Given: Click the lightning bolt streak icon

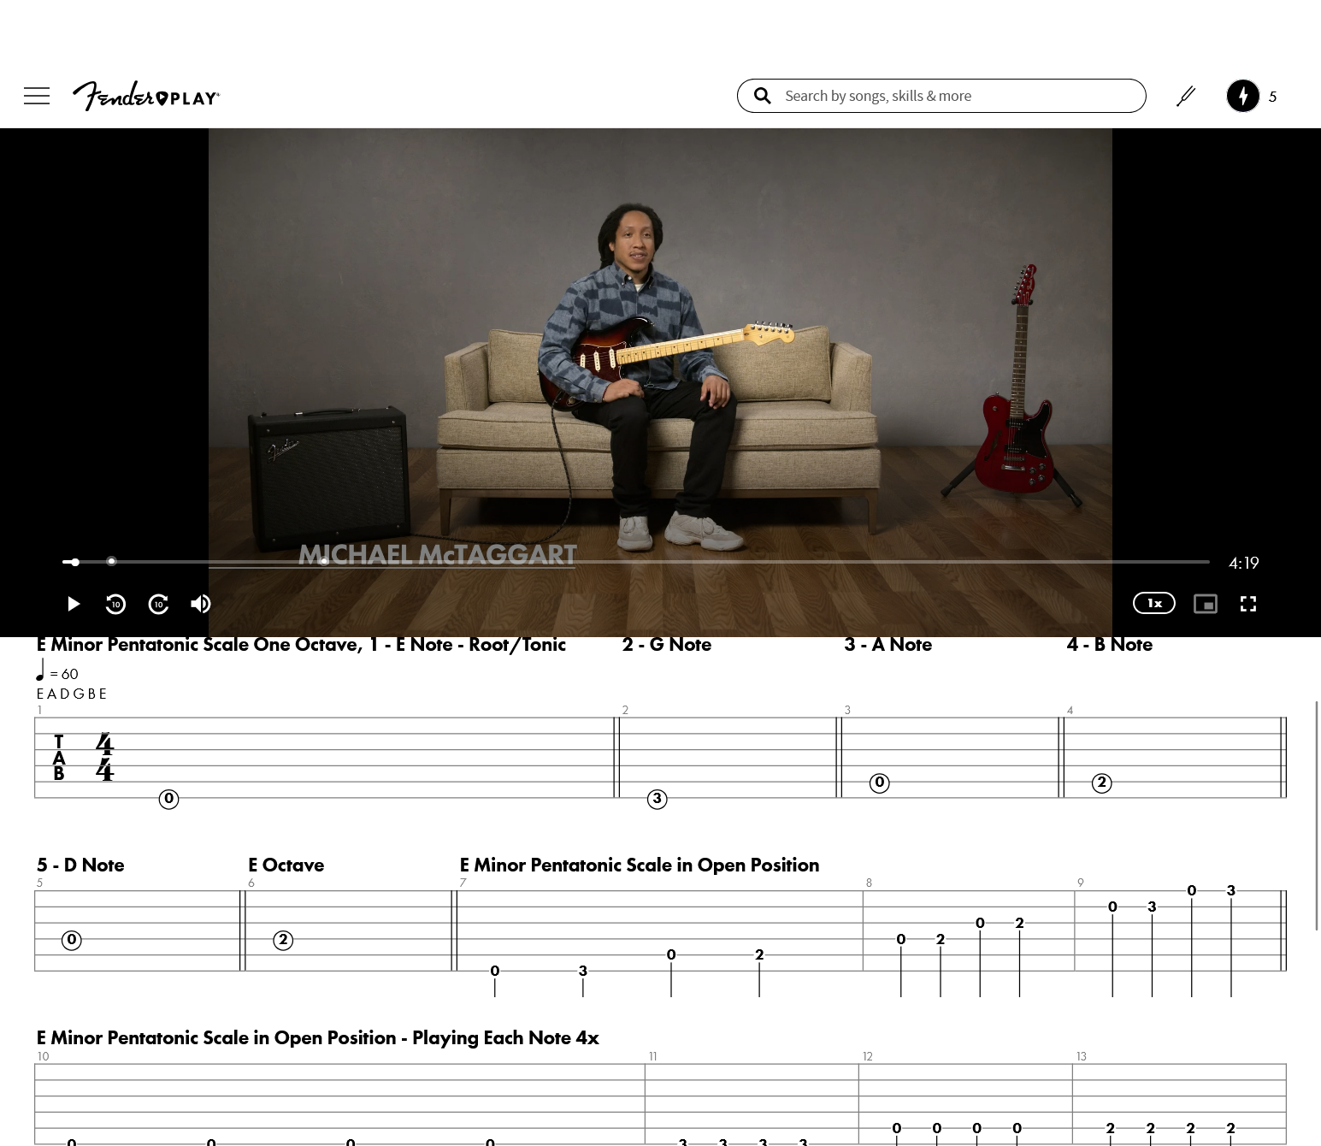Looking at the screenshot, I should click(1243, 96).
